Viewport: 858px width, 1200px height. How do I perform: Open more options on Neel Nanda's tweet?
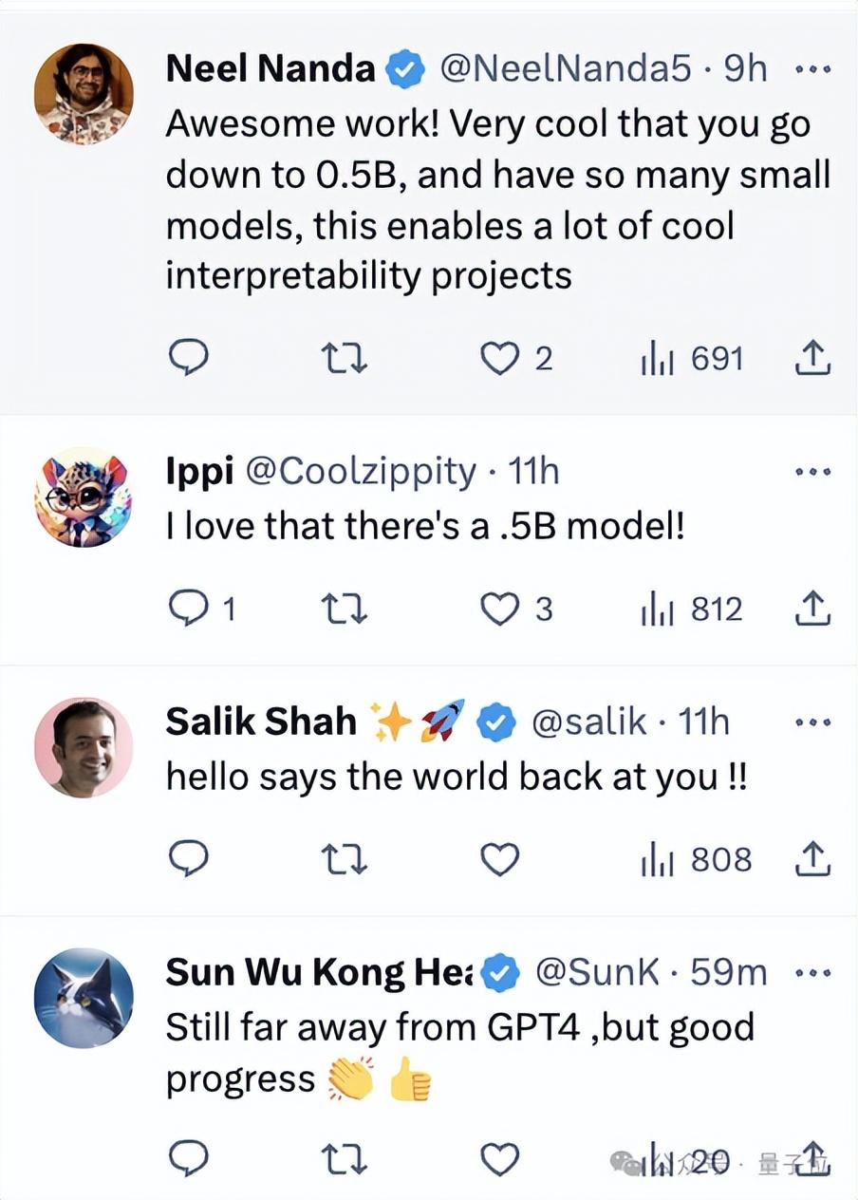[x=812, y=69]
